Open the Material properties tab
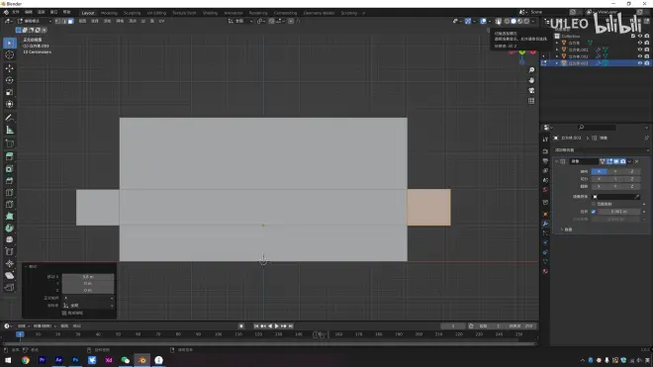Viewport: 653px width, 367px height. [545, 271]
